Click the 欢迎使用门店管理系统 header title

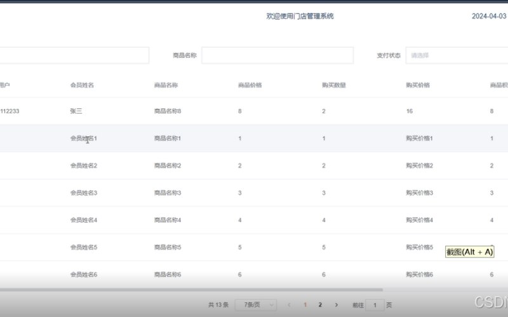click(x=300, y=16)
